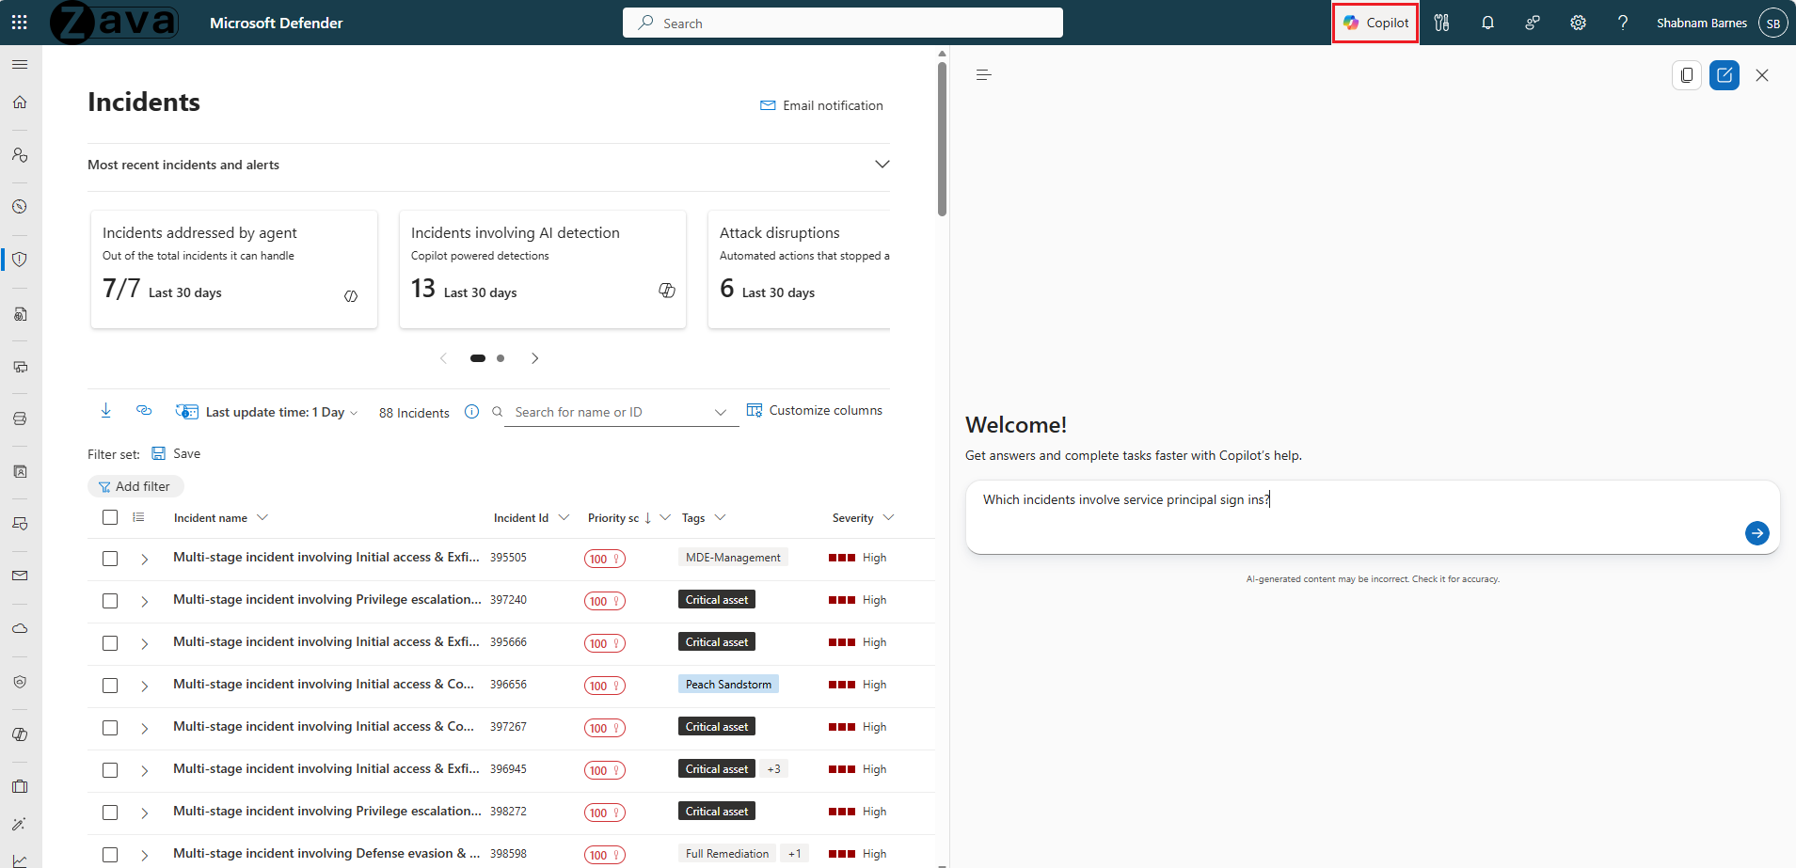Image resolution: width=1796 pixels, height=868 pixels.
Task: Open Severity column menu
Action: 888,517
